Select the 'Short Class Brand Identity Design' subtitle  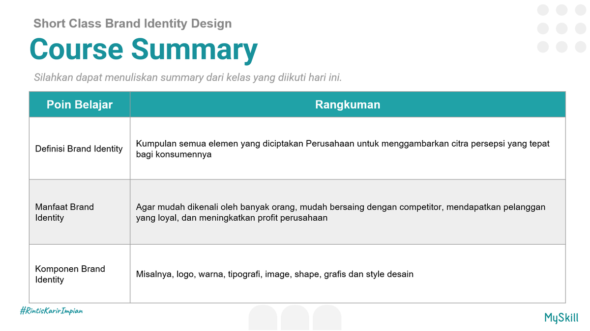pyautogui.click(x=132, y=23)
